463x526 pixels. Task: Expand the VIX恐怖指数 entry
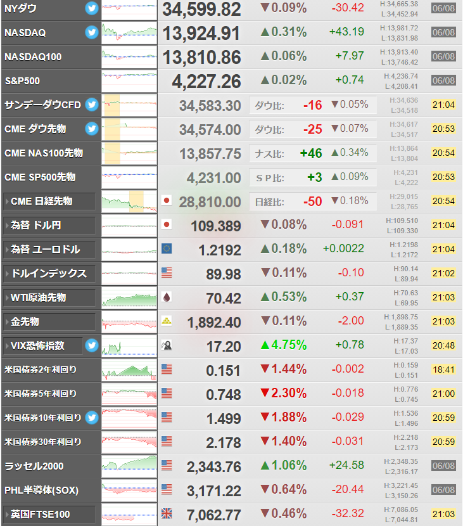(42, 346)
